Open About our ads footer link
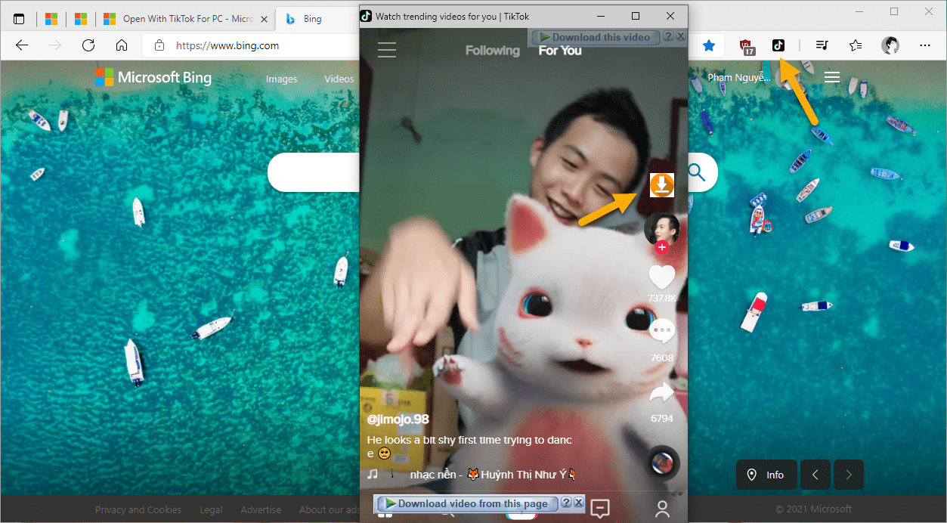 [x=330, y=509]
